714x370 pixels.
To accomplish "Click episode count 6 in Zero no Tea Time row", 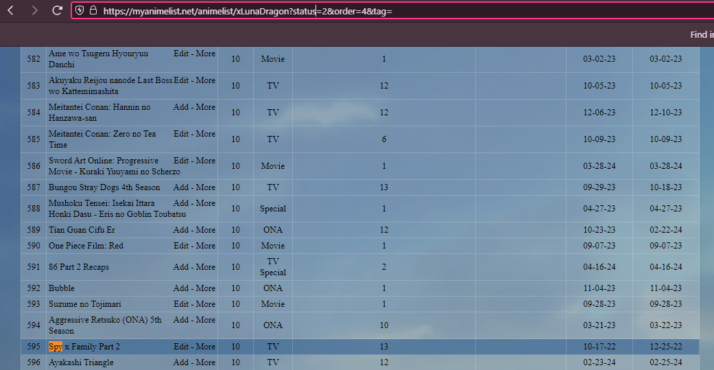I will point(384,139).
